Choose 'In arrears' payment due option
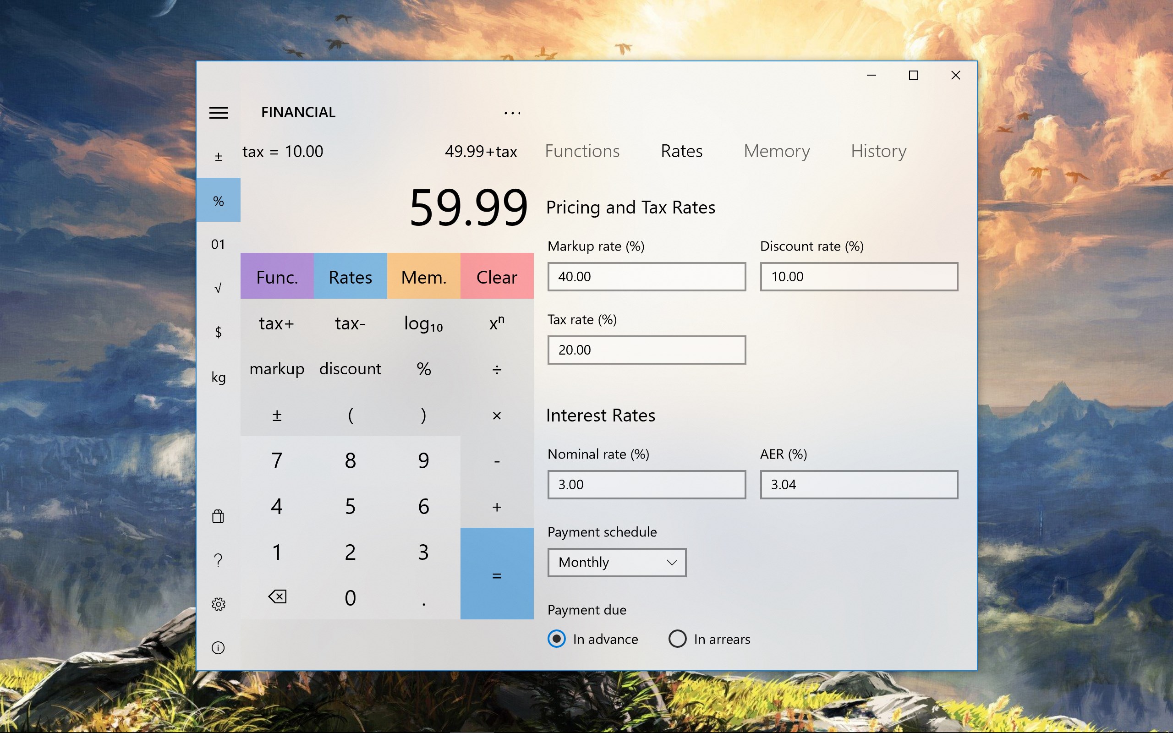 (677, 639)
